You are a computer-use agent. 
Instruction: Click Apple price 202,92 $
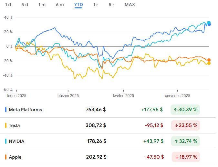(x=96, y=157)
